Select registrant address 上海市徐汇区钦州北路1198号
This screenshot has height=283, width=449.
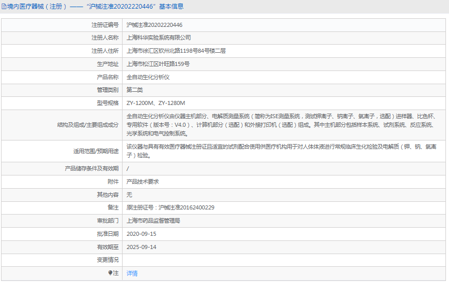(176, 51)
